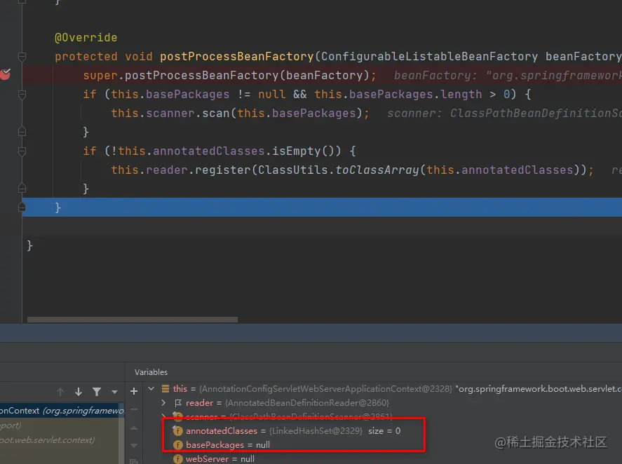Image resolution: width=622 pixels, height=464 pixels.
Task: Click inline hint 'beanFactory: "org.springframework'
Action: (508, 76)
